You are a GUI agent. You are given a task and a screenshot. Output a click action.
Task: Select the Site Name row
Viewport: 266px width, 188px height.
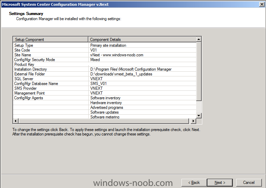[105, 55]
